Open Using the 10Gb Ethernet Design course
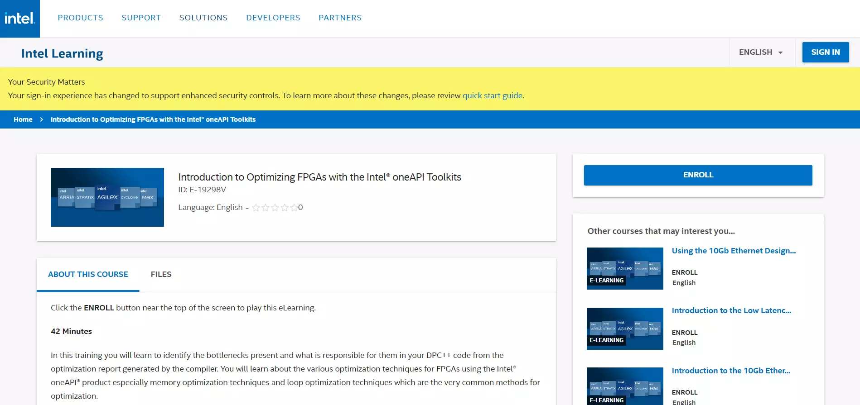 [733, 251]
